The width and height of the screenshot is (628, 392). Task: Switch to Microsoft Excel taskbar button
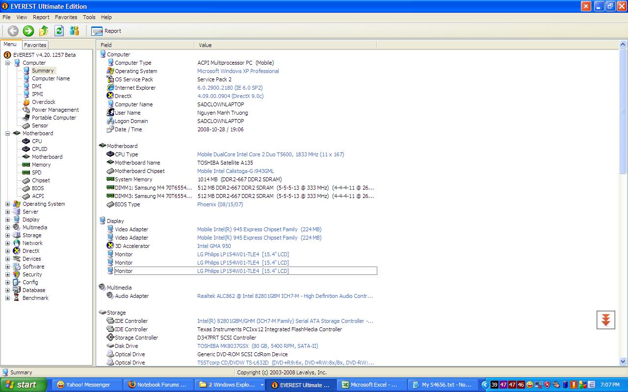(372, 385)
